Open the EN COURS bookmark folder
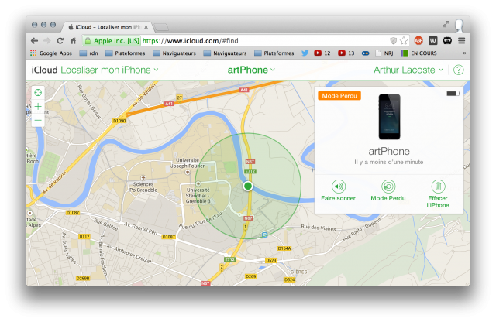The height and width of the screenshot is (322, 496). (419, 53)
